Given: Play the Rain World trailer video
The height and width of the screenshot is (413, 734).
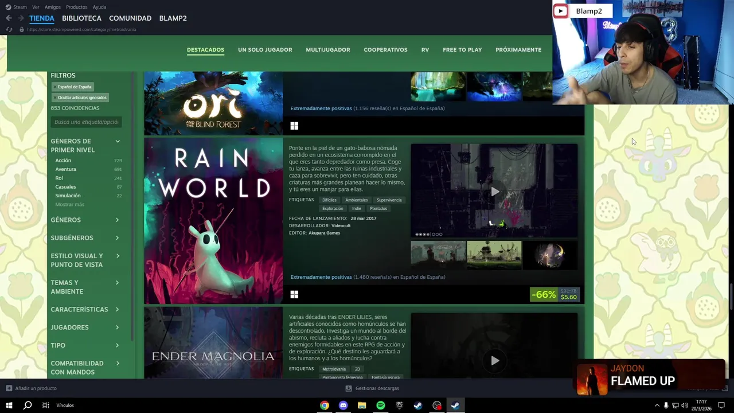Looking at the screenshot, I should [494, 191].
